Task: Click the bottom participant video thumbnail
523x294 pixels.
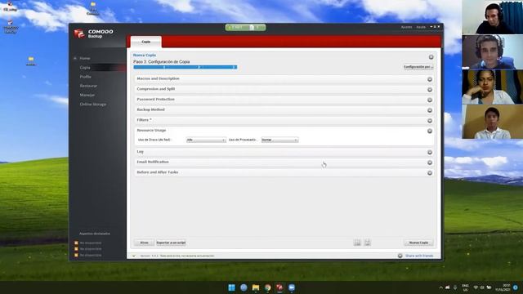Action: [x=492, y=122]
